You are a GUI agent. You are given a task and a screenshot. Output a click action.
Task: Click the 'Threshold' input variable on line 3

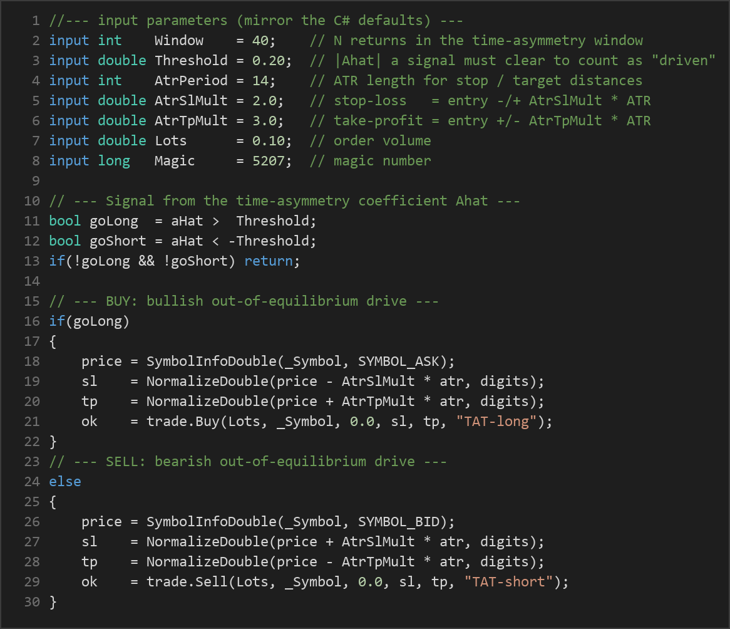point(191,61)
